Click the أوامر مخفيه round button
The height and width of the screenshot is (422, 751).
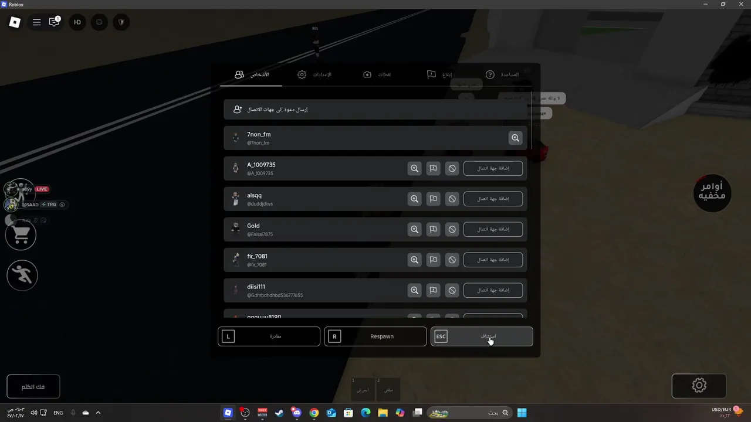712,193
